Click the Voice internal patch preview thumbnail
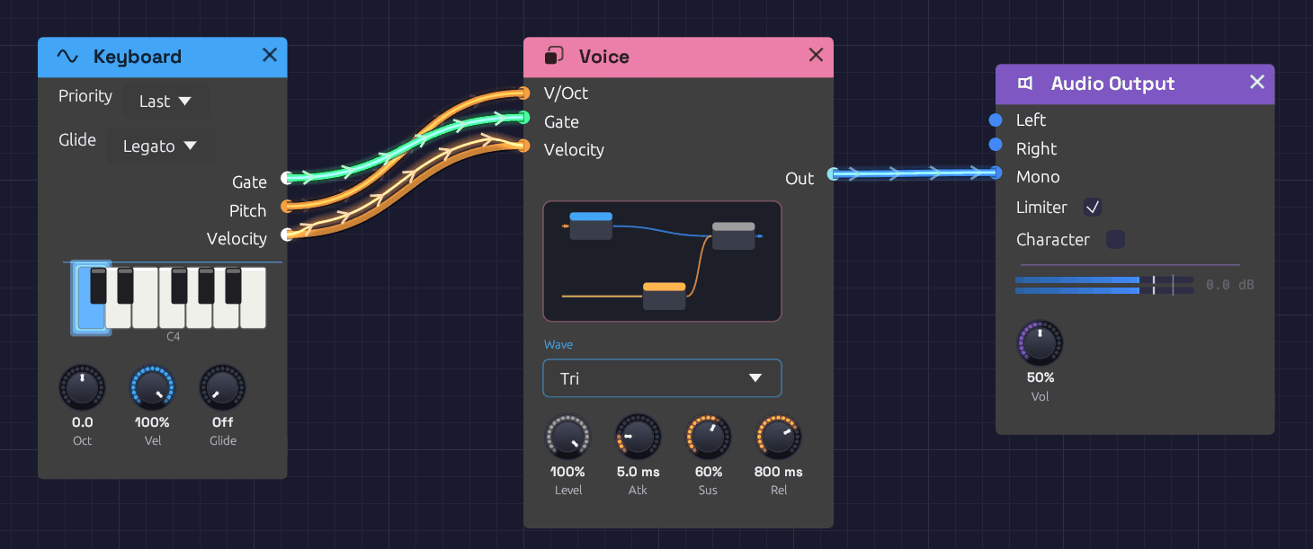Viewport: 1313px width, 549px height. click(662, 261)
